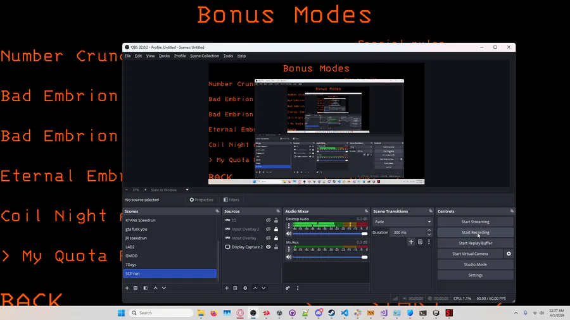
Task: Click Start Recording button
Action: click(476, 233)
